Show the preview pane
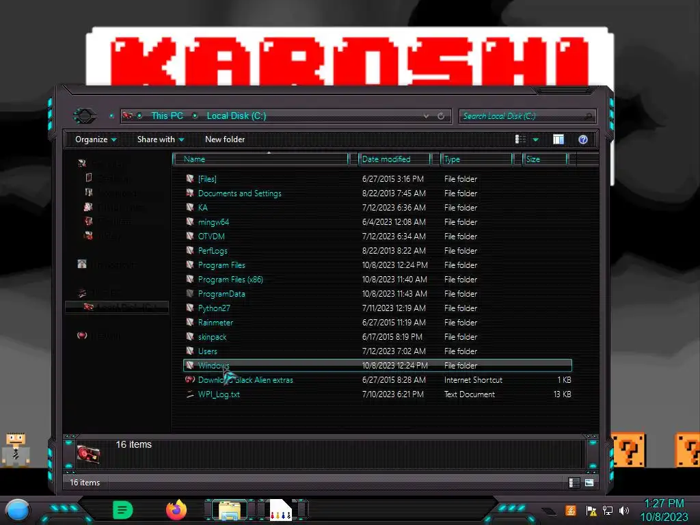Screen dimensions: 700x525 click(558, 139)
